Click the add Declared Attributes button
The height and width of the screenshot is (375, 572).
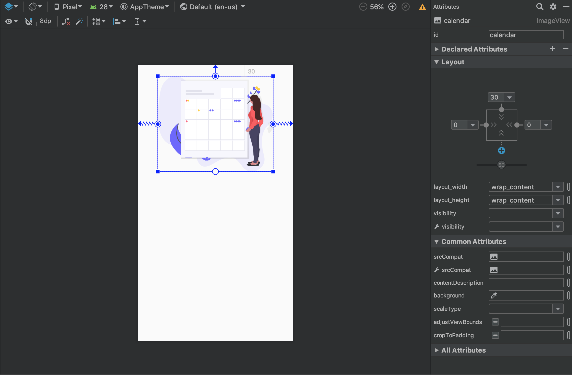click(553, 49)
